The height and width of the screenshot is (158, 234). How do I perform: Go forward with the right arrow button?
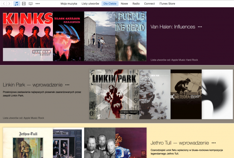click(x=9, y=4)
